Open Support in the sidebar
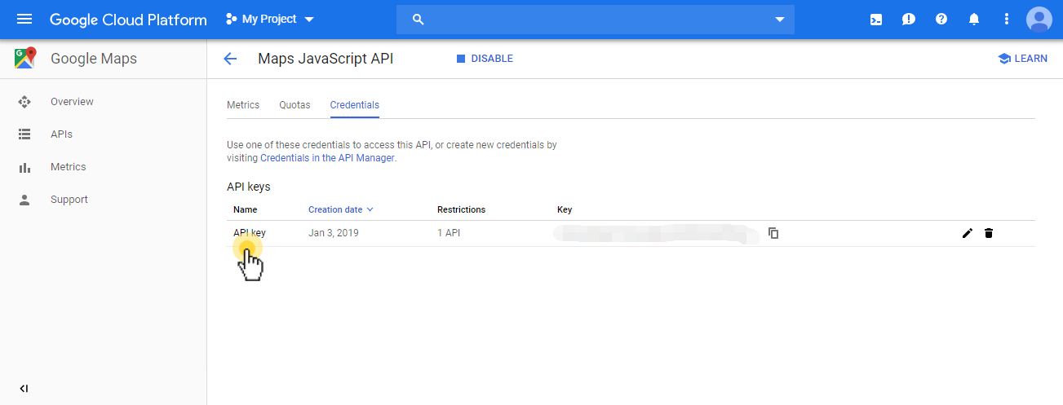Screen dimensions: 1063x405 tap(69, 200)
